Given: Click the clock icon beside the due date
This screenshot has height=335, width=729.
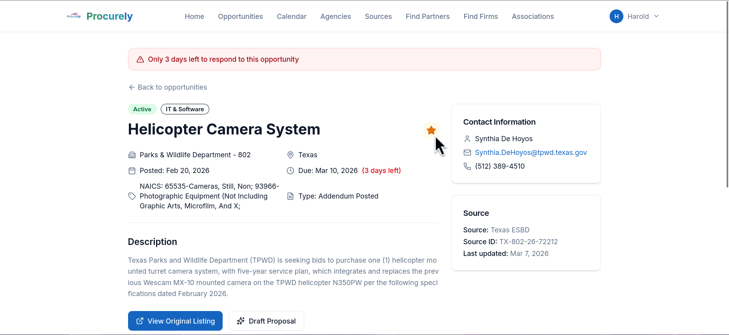Looking at the screenshot, I should [290, 171].
